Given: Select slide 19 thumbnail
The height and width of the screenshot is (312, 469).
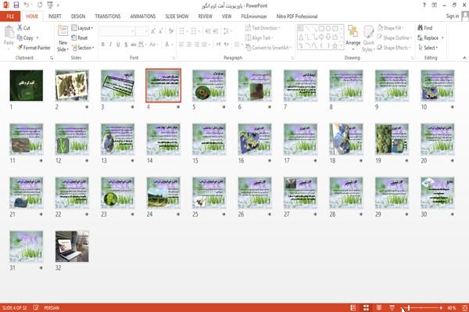Looking at the screenshot, I should [392, 140].
